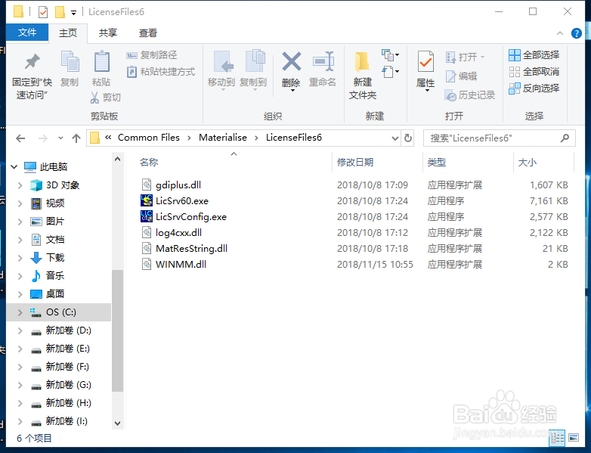Expand the 新加卷 (D:) tree node
The height and width of the screenshot is (453, 591).
click(x=20, y=330)
